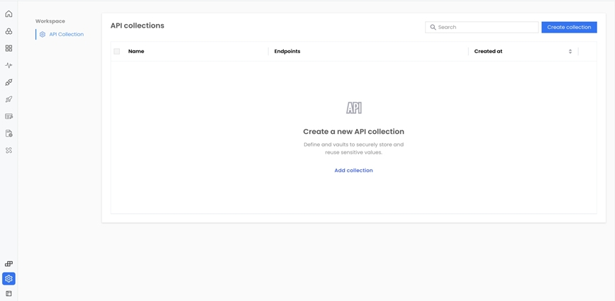Screen dimensions: 615x301
Task: Click the Home icon in the sidebar
Action: point(9,14)
